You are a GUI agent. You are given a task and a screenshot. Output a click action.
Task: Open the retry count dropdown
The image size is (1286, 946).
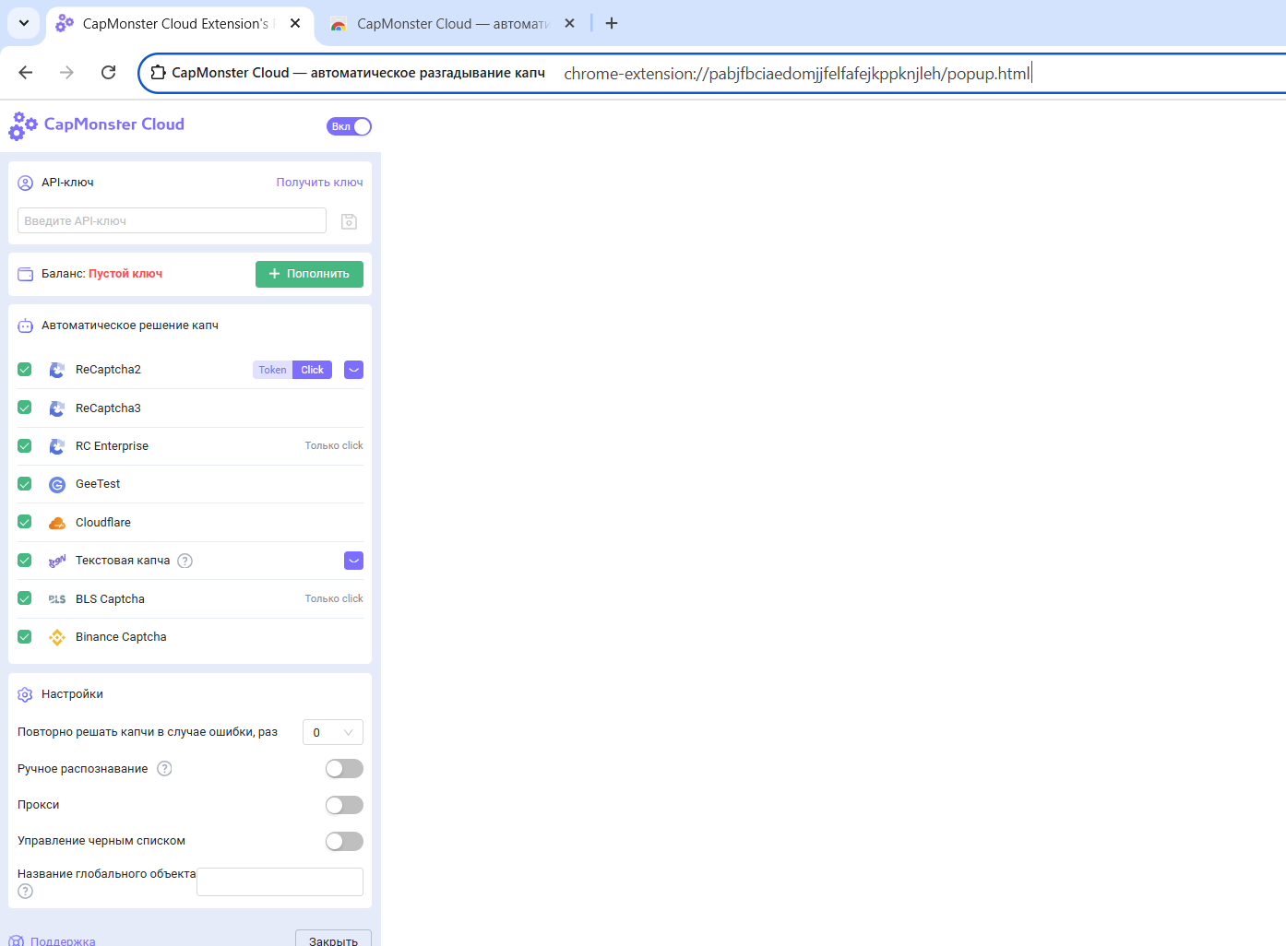pyautogui.click(x=333, y=732)
